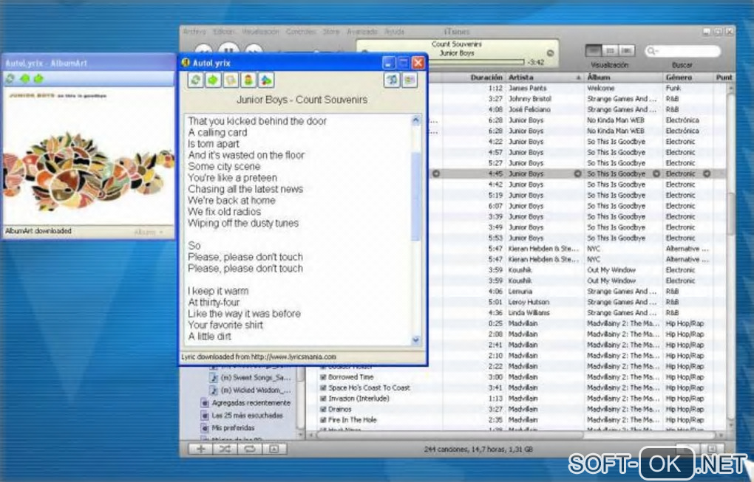
Task: Click the add playlist plus button in iTunes
Action: coord(201,449)
